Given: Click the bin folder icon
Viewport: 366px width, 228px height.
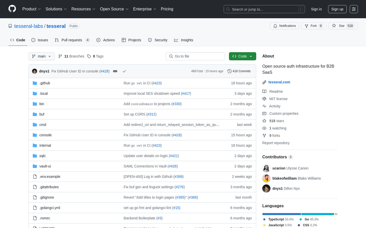Looking at the screenshot, I should click(x=35, y=104).
